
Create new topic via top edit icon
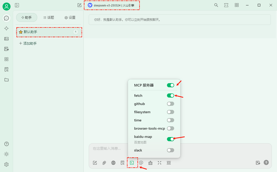(x=80, y=5)
